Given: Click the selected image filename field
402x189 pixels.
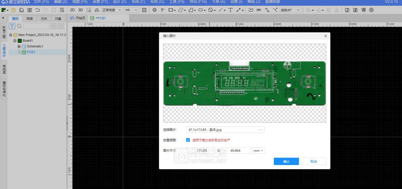Looking at the screenshot, I should click(x=225, y=130).
